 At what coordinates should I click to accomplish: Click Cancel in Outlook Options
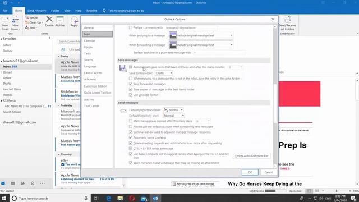(x=269, y=172)
